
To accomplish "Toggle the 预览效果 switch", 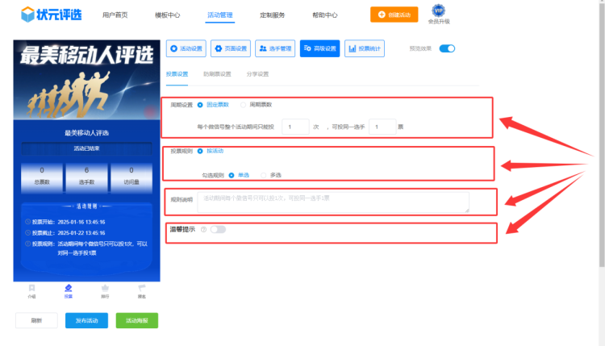I will point(447,48).
